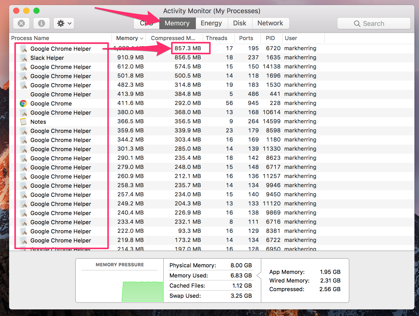The width and height of the screenshot is (419, 316).
Task: Switch to the Network tab
Action: tap(271, 23)
